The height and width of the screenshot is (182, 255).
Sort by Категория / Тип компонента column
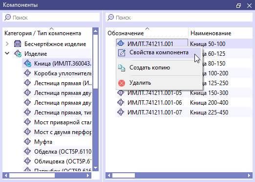pos(42,33)
